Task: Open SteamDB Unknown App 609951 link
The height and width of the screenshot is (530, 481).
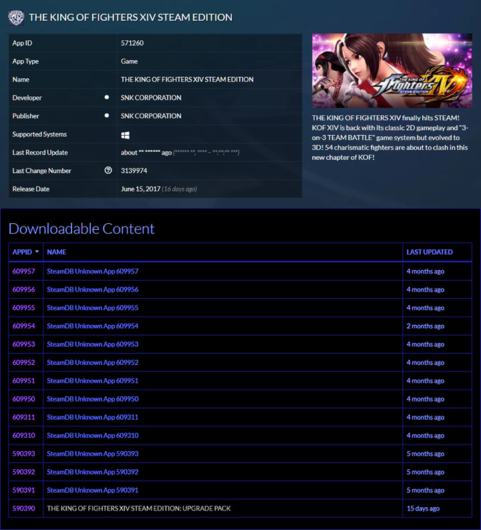Action: coord(93,381)
